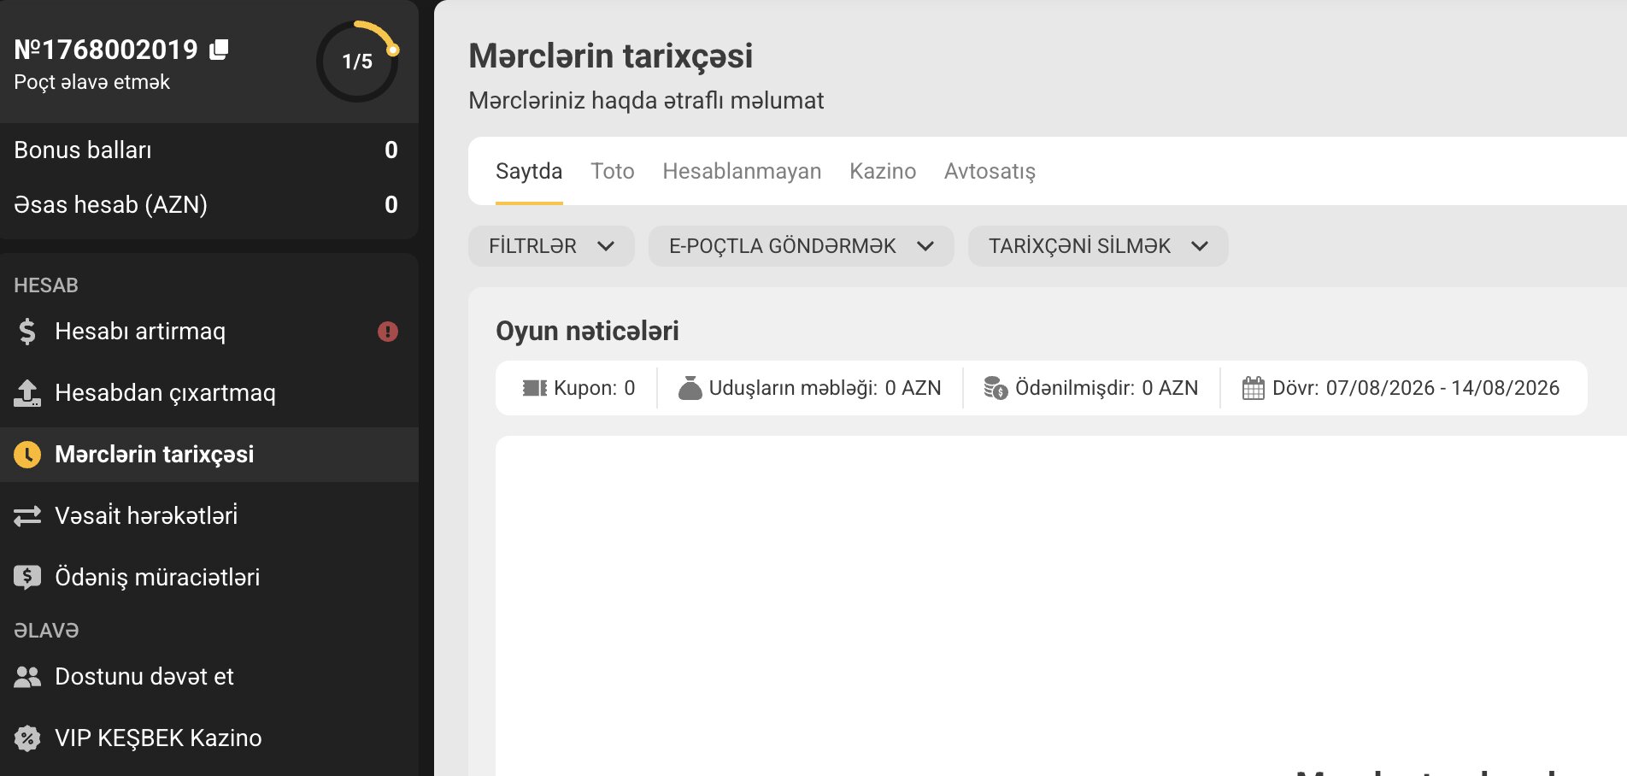Image resolution: width=1627 pixels, height=776 pixels.
Task: Open the 1/5 profile progress ring
Action: [x=357, y=62]
